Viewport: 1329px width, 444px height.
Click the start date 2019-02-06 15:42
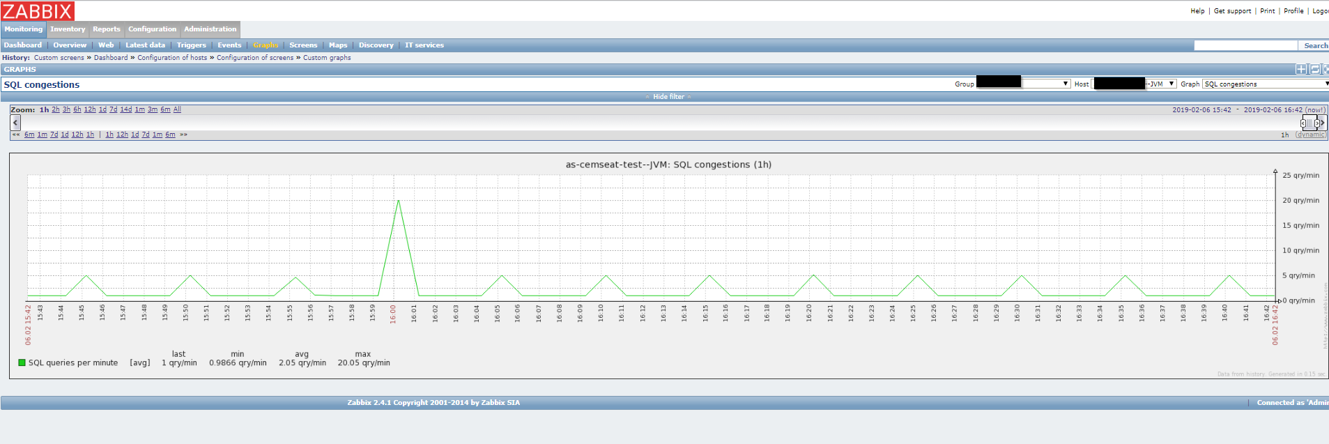[x=1201, y=110]
